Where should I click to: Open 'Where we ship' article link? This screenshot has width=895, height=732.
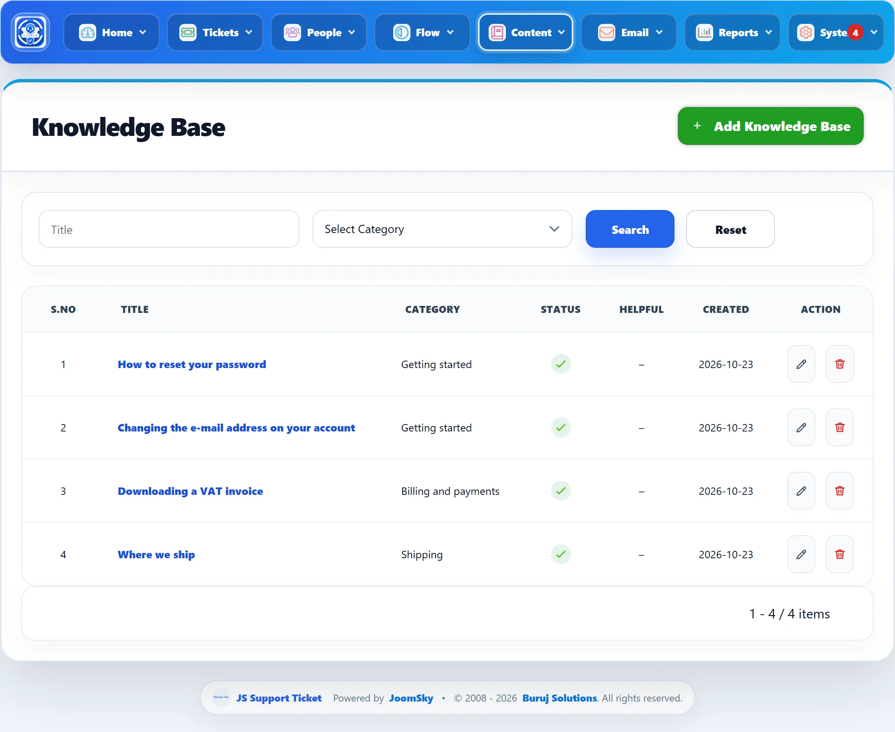click(156, 555)
